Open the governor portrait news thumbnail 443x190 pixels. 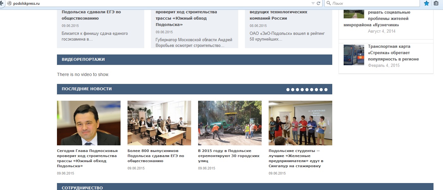tap(89, 123)
